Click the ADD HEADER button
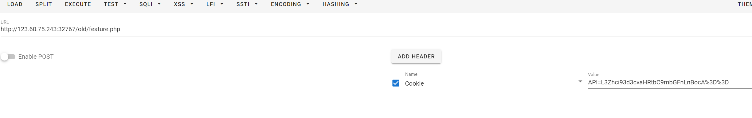Viewport: 752px width, 118px height. pyautogui.click(x=416, y=57)
